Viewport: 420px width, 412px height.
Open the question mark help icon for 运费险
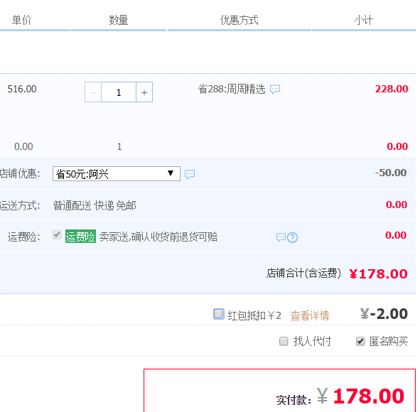point(292,237)
